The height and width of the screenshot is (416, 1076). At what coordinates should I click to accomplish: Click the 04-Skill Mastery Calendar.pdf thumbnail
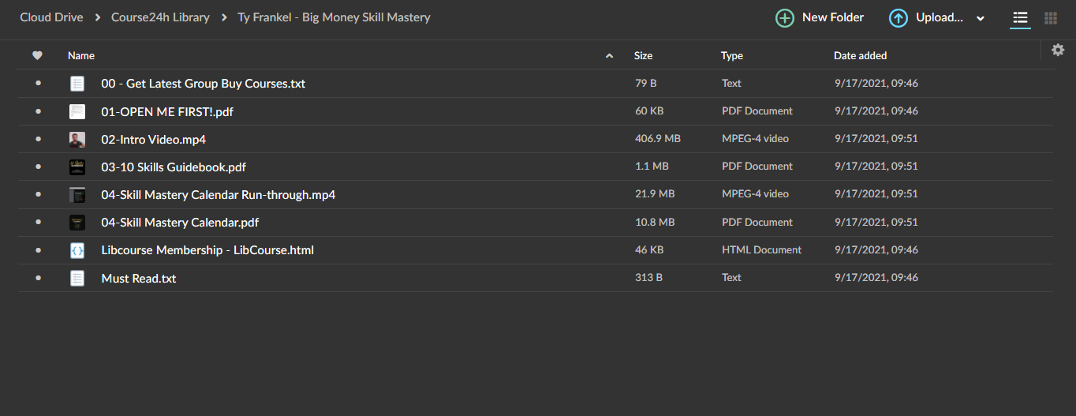tap(77, 223)
